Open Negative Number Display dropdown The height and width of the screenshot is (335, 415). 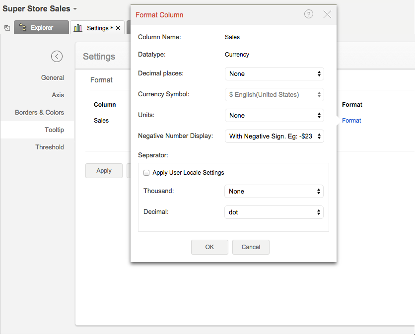point(274,136)
